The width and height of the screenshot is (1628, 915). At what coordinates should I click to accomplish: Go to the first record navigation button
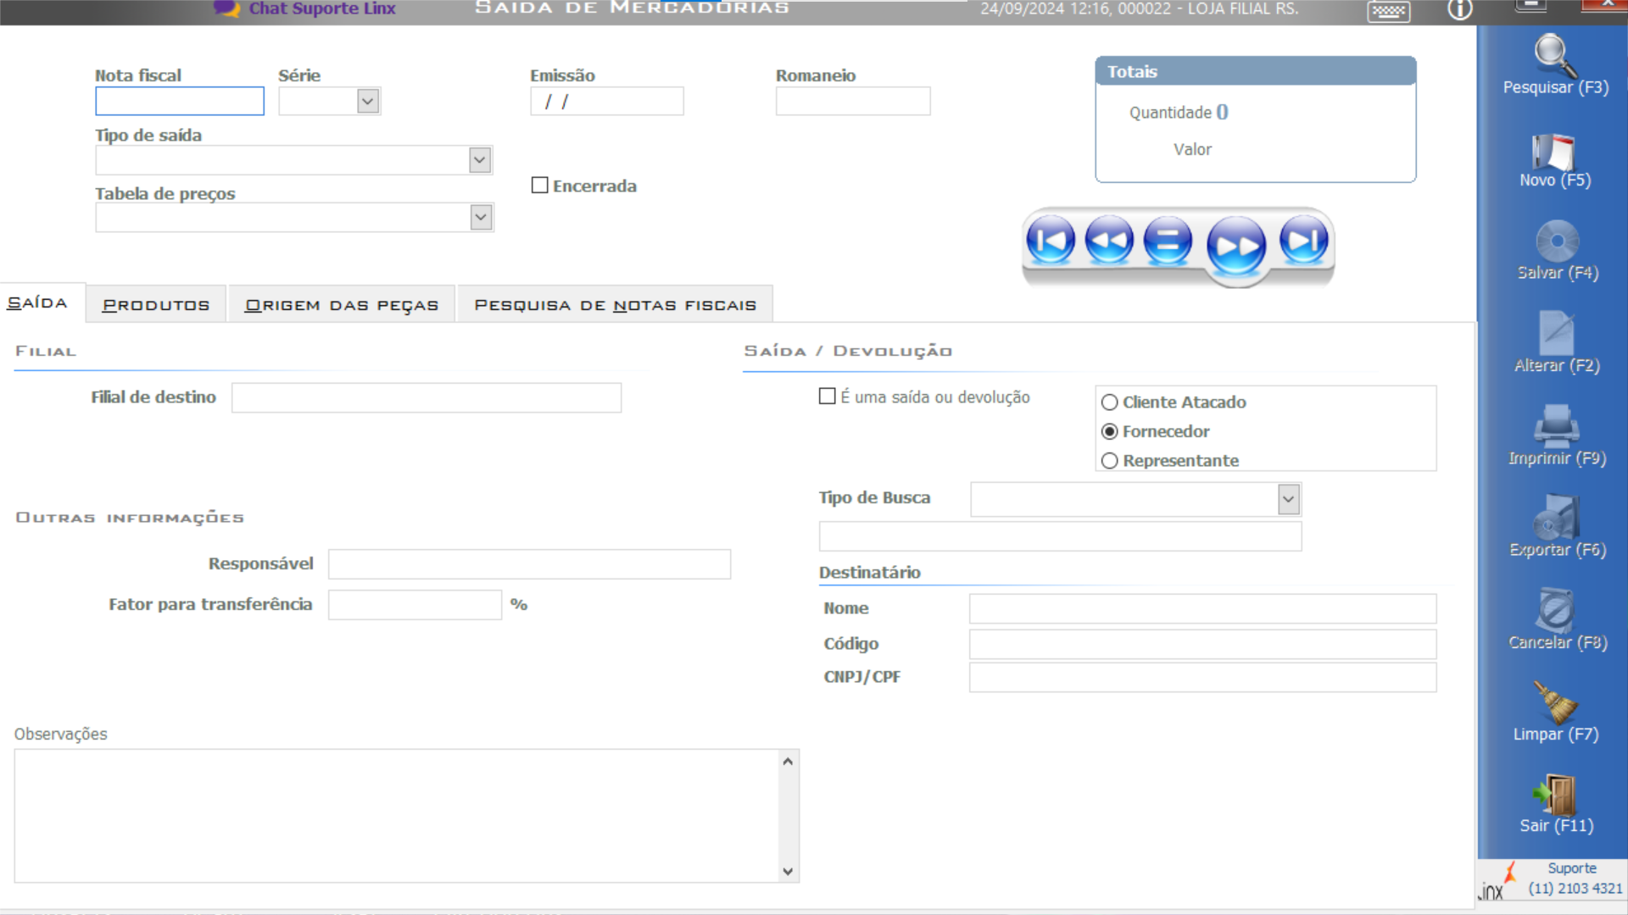1050,241
